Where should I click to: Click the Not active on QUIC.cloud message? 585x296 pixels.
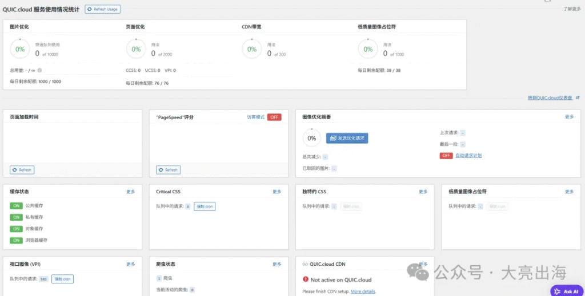[341, 279]
